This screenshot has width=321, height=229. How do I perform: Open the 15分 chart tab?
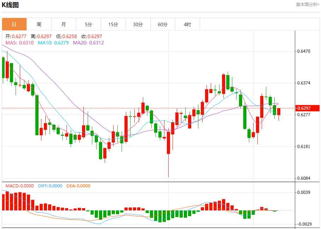tap(113, 24)
